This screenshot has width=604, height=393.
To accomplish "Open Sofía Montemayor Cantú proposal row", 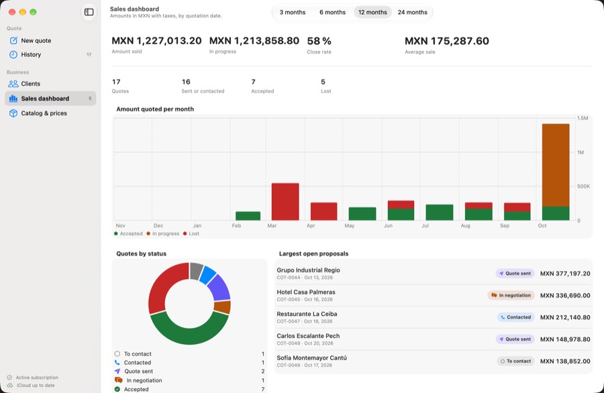I will pyautogui.click(x=434, y=361).
